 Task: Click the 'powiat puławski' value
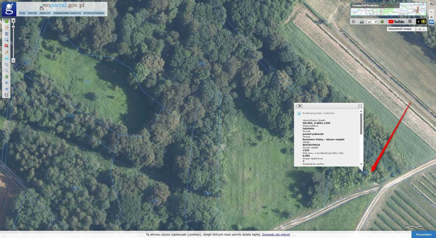point(313,134)
